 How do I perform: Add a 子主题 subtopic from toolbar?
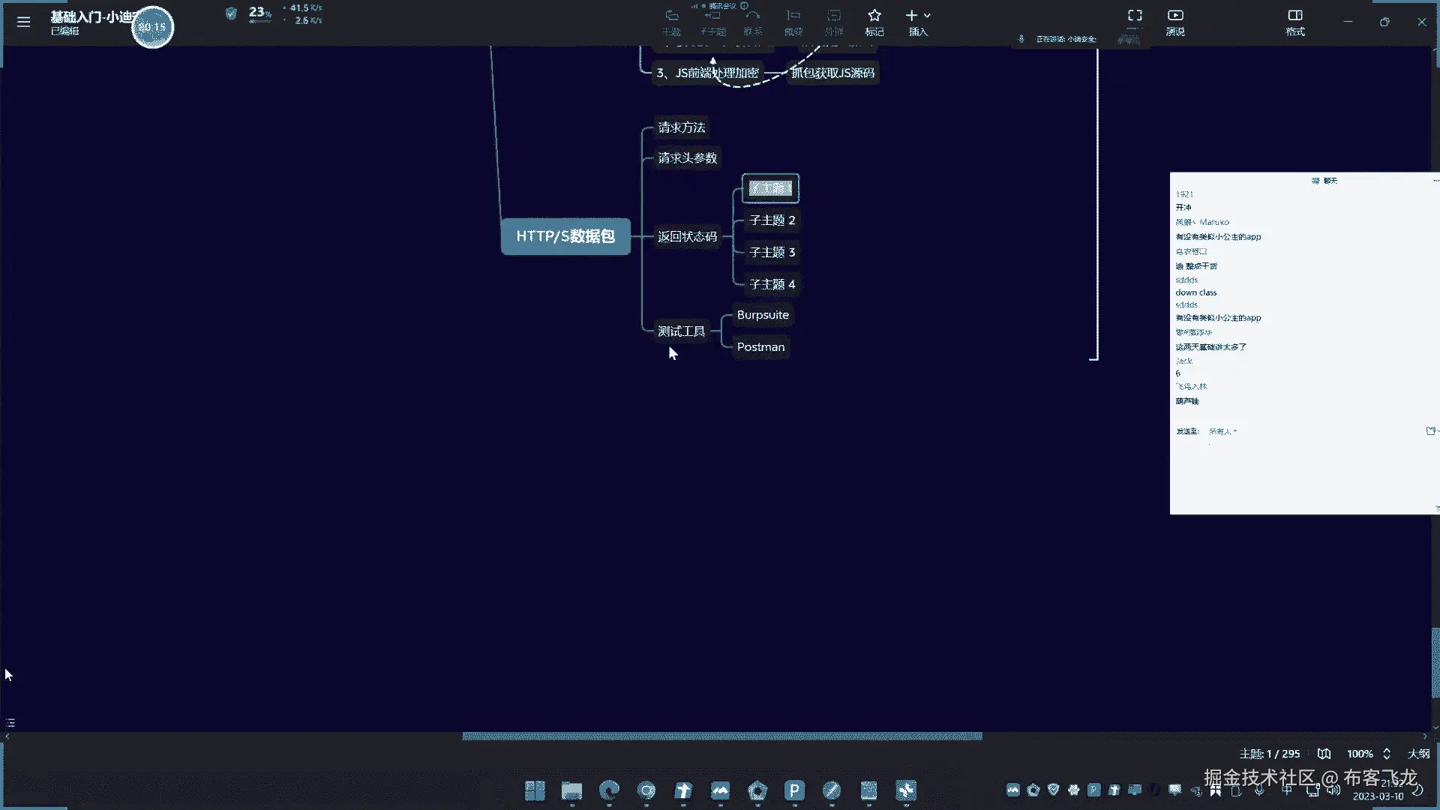[712, 22]
